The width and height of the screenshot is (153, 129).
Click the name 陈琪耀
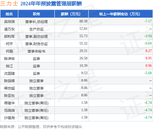[x=9, y=81]
